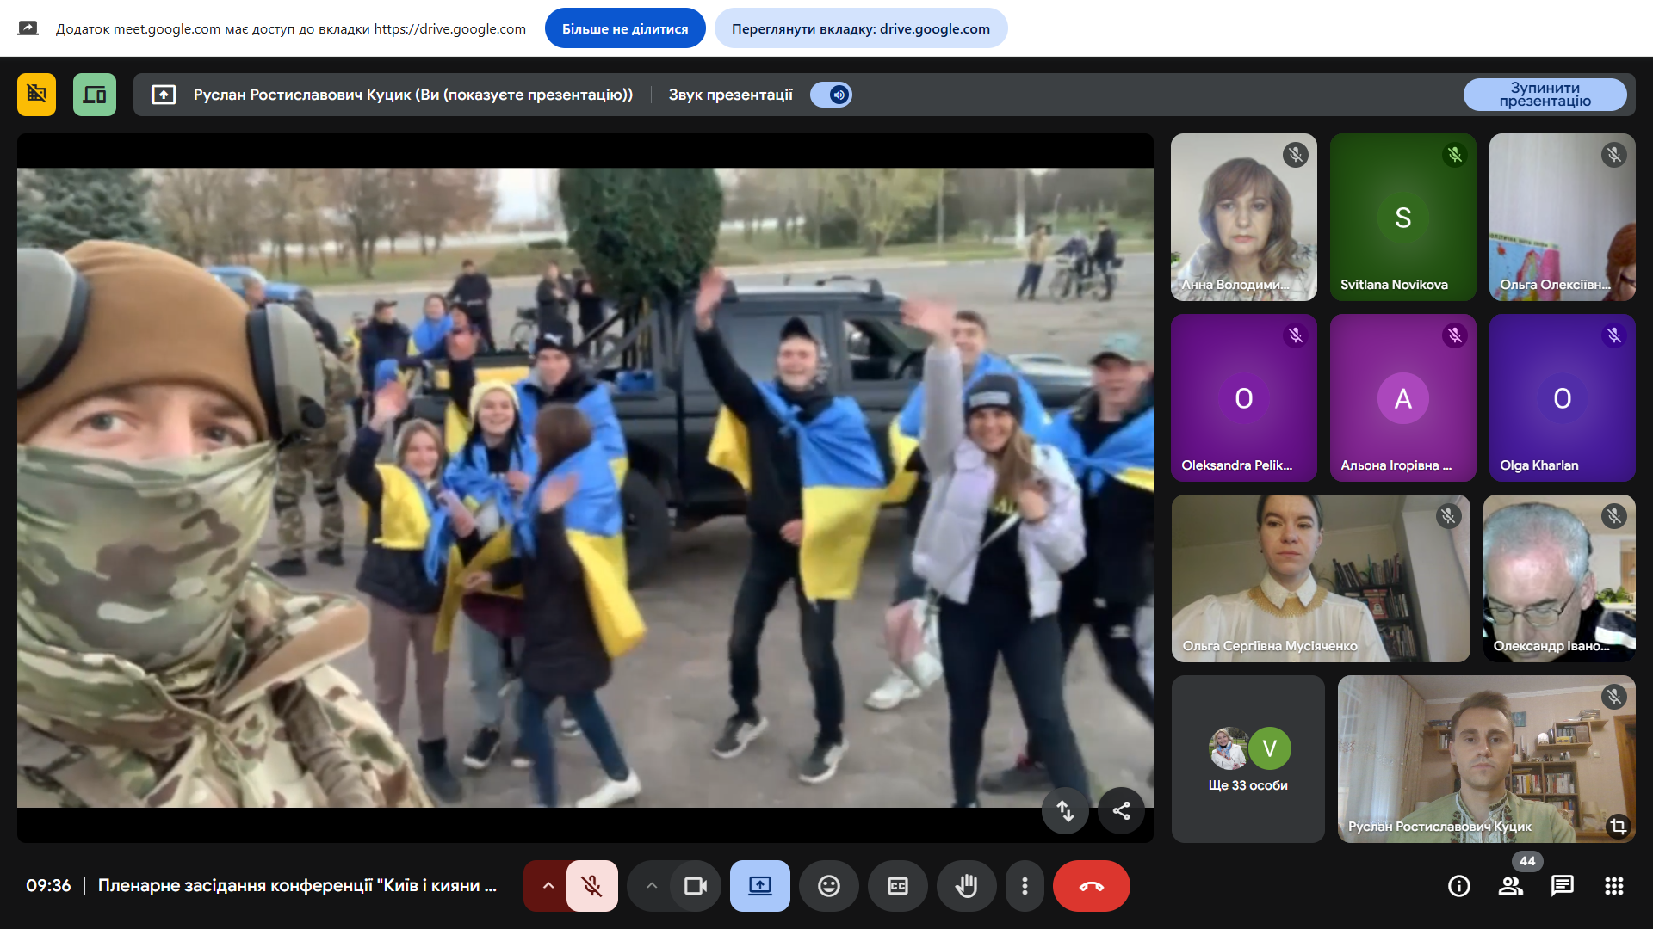Unmute the microphone

pos(591,886)
